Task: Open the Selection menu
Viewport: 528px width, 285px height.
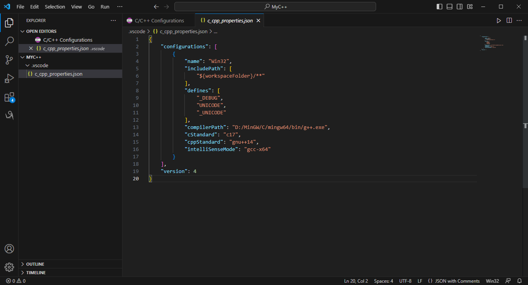Action: (55, 7)
